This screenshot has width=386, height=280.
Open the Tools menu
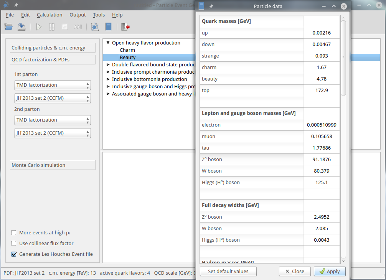point(99,15)
